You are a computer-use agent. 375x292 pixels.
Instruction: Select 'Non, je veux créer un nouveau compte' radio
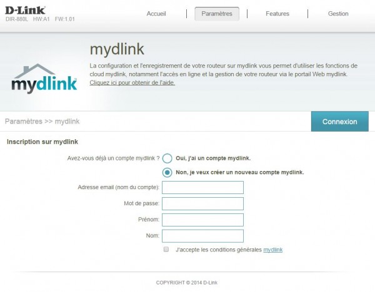tap(167, 172)
